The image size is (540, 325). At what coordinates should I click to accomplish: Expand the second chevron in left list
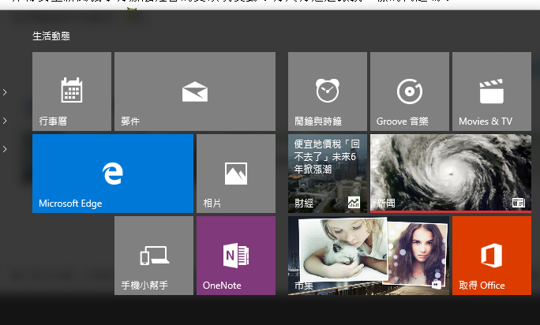coord(5,121)
